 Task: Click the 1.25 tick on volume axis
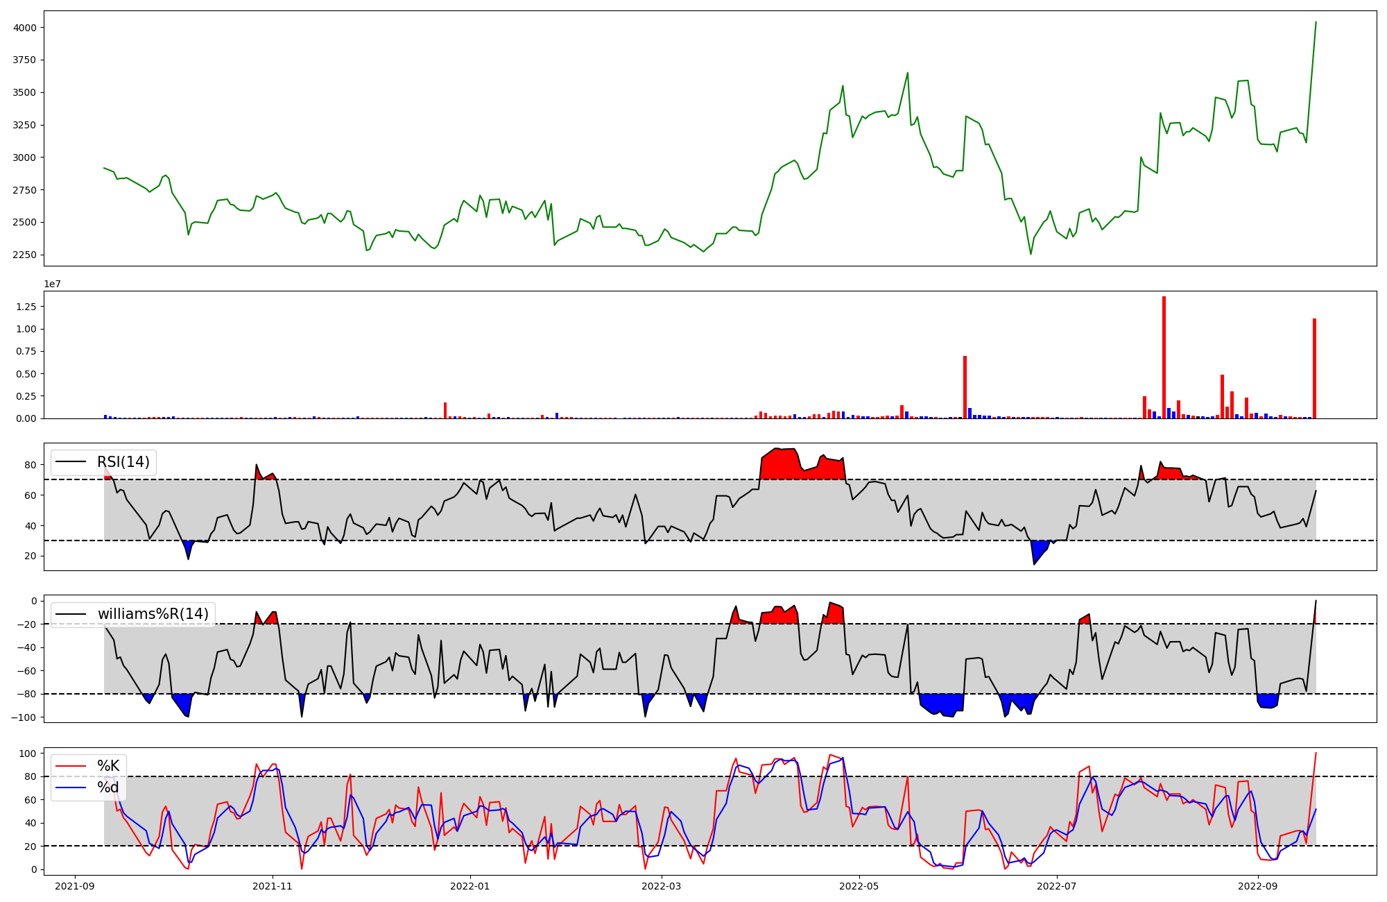tap(26, 307)
